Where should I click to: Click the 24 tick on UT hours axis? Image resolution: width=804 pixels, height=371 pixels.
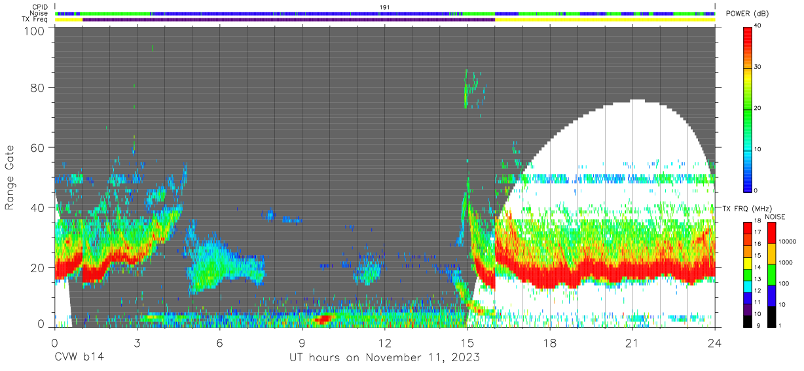click(x=715, y=343)
